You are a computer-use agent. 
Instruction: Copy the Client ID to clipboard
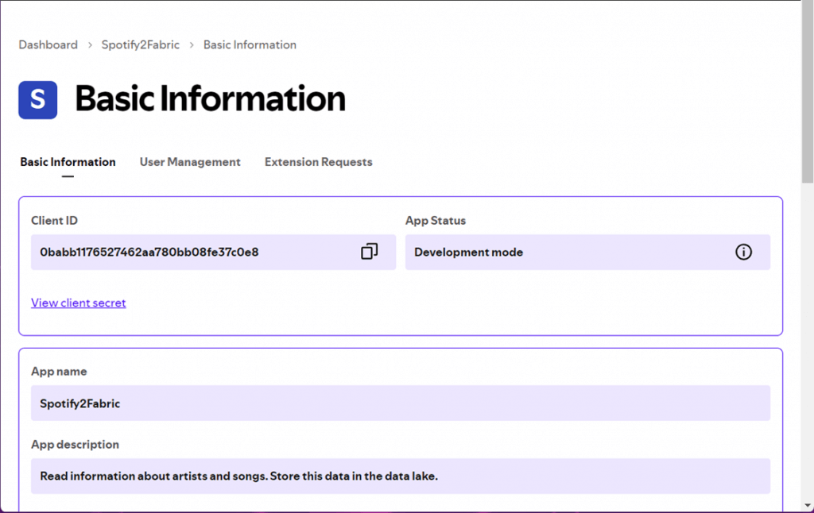point(369,252)
